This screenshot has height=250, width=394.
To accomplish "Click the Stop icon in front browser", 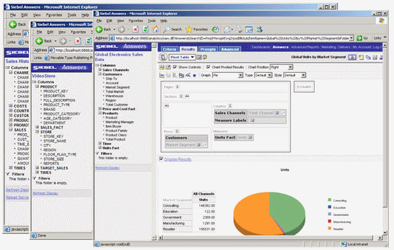I will 135,30.
